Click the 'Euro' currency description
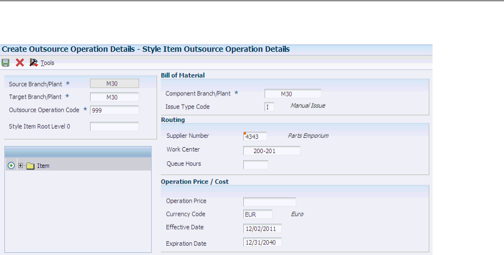The image size is (504, 255). [297, 214]
